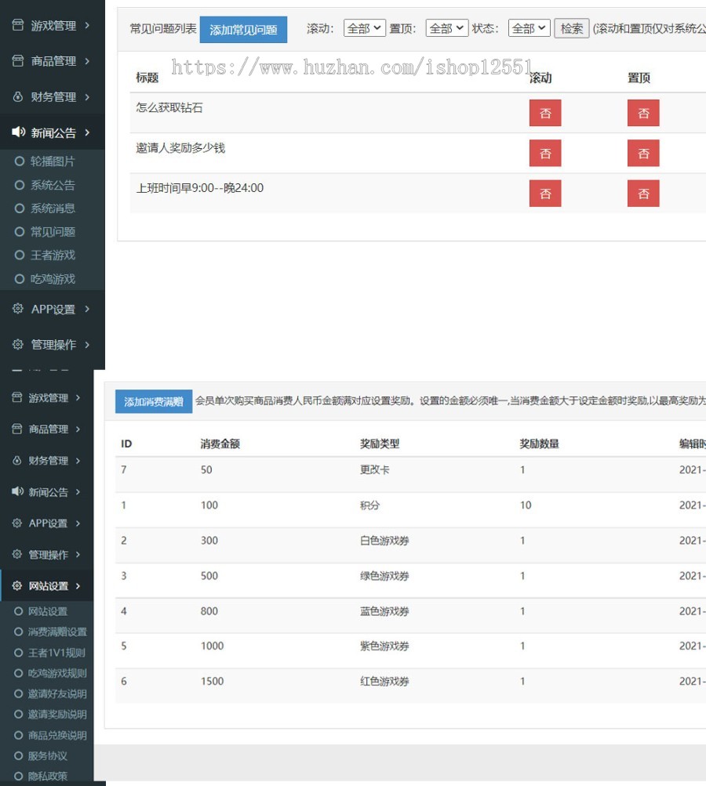Screen dimensions: 706x786
Task: Click the circle icon beside 商品兑换说明
Action: [x=19, y=735]
